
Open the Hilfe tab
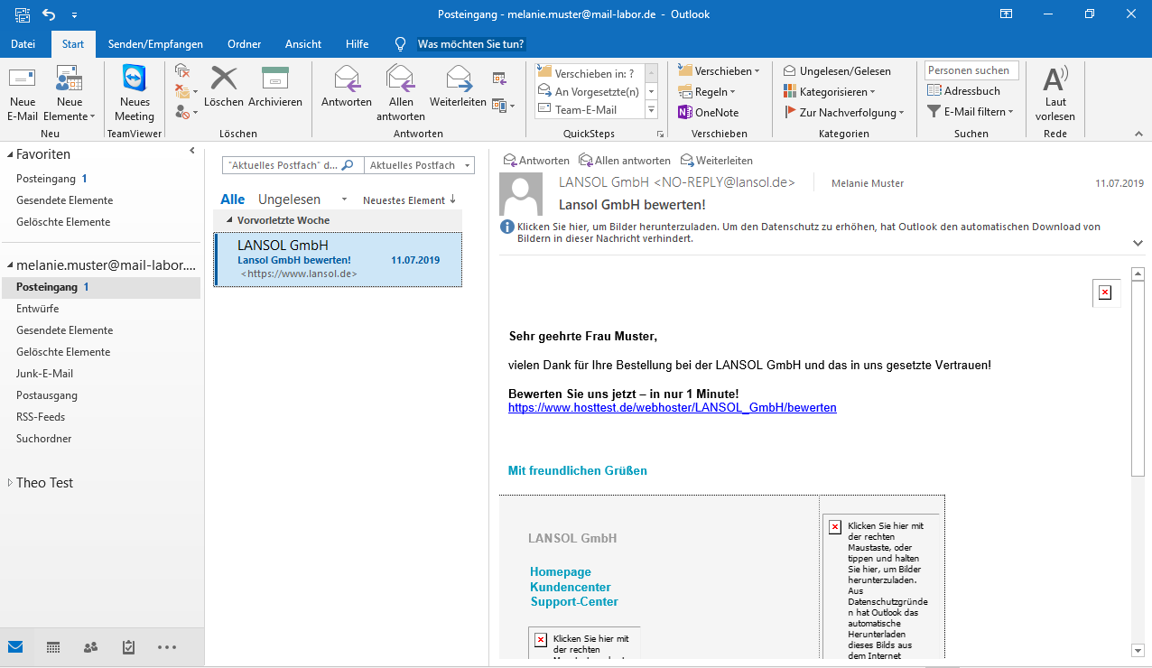357,44
